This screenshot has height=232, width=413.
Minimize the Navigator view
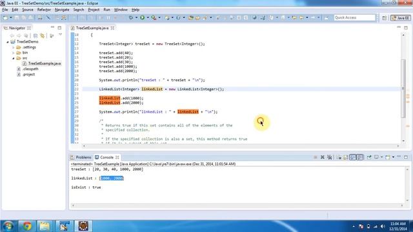pos(52,27)
